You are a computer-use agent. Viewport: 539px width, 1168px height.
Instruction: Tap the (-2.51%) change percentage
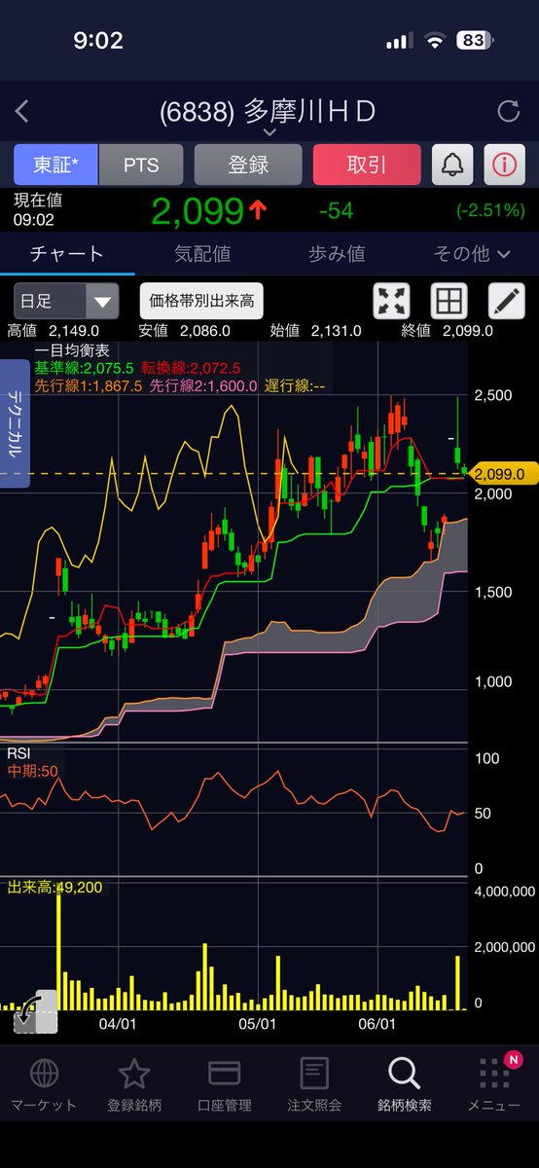pyautogui.click(x=490, y=210)
